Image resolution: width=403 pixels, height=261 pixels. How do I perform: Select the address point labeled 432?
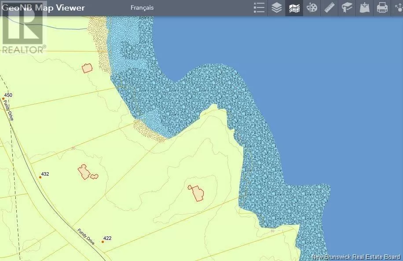[40, 178]
